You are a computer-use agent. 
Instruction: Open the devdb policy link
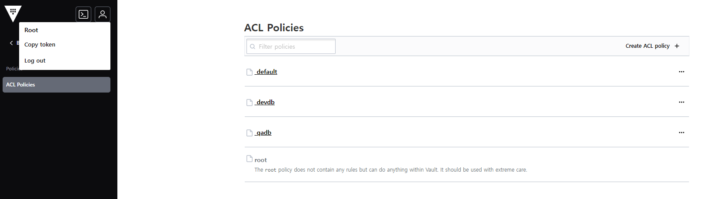[x=265, y=103]
